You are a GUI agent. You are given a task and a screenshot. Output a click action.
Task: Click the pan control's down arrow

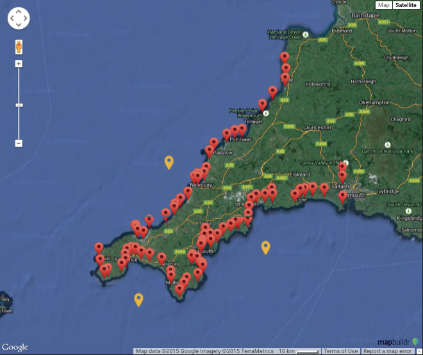click(19, 25)
